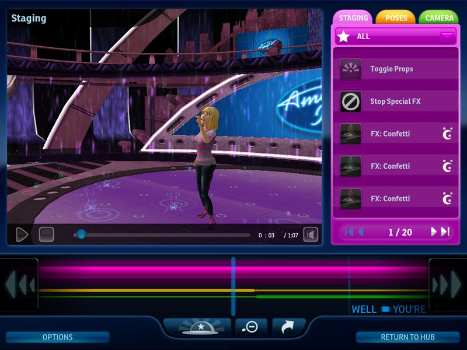This screenshot has height=350, width=467.
Task: Click Return to Hub
Action: tap(407, 337)
